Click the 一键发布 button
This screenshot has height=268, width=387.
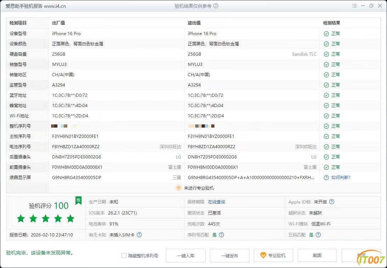click(x=230, y=256)
